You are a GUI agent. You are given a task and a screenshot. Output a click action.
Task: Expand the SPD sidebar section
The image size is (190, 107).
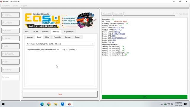point(10,62)
